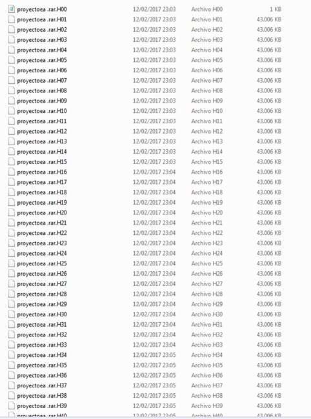Click the file name proyectoea .rar.H33
Viewport: 311px width, 419px height.
[x=42, y=345]
